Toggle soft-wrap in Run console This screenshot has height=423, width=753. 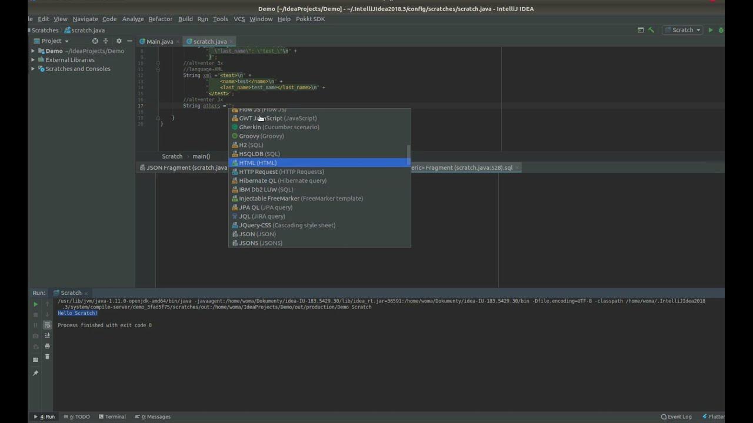pos(48,325)
